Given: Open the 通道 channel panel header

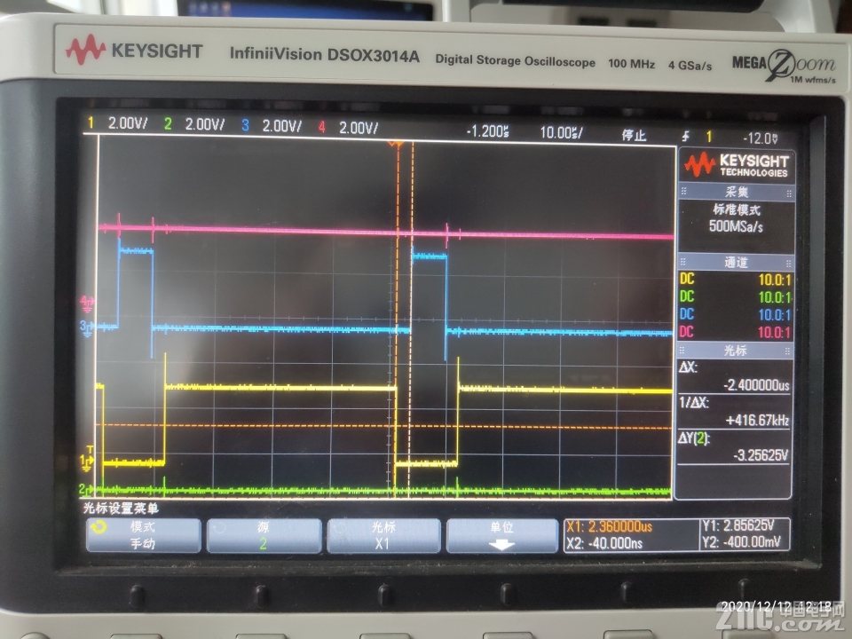Looking at the screenshot, I should click(x=737, y=263).
